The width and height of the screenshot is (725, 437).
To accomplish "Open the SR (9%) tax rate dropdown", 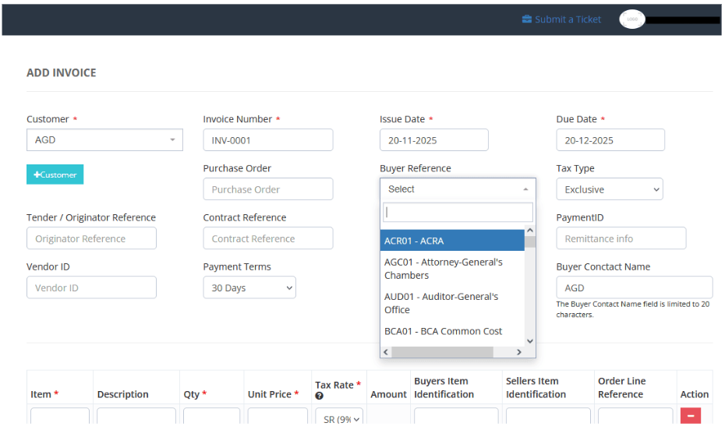I will (339, 419).
